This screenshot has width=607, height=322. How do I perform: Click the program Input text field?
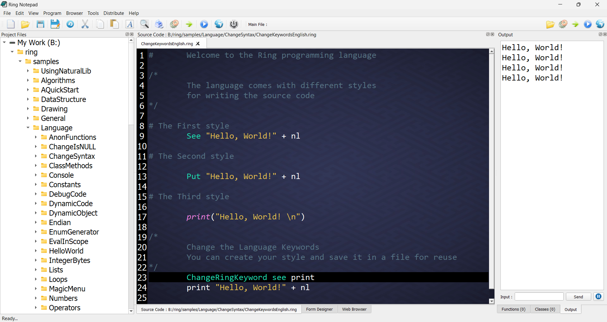539,297
